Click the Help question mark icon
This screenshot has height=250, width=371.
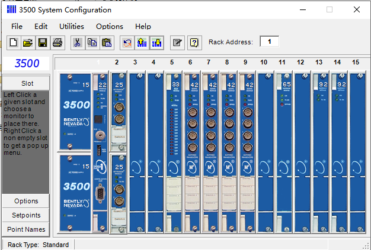193,42
